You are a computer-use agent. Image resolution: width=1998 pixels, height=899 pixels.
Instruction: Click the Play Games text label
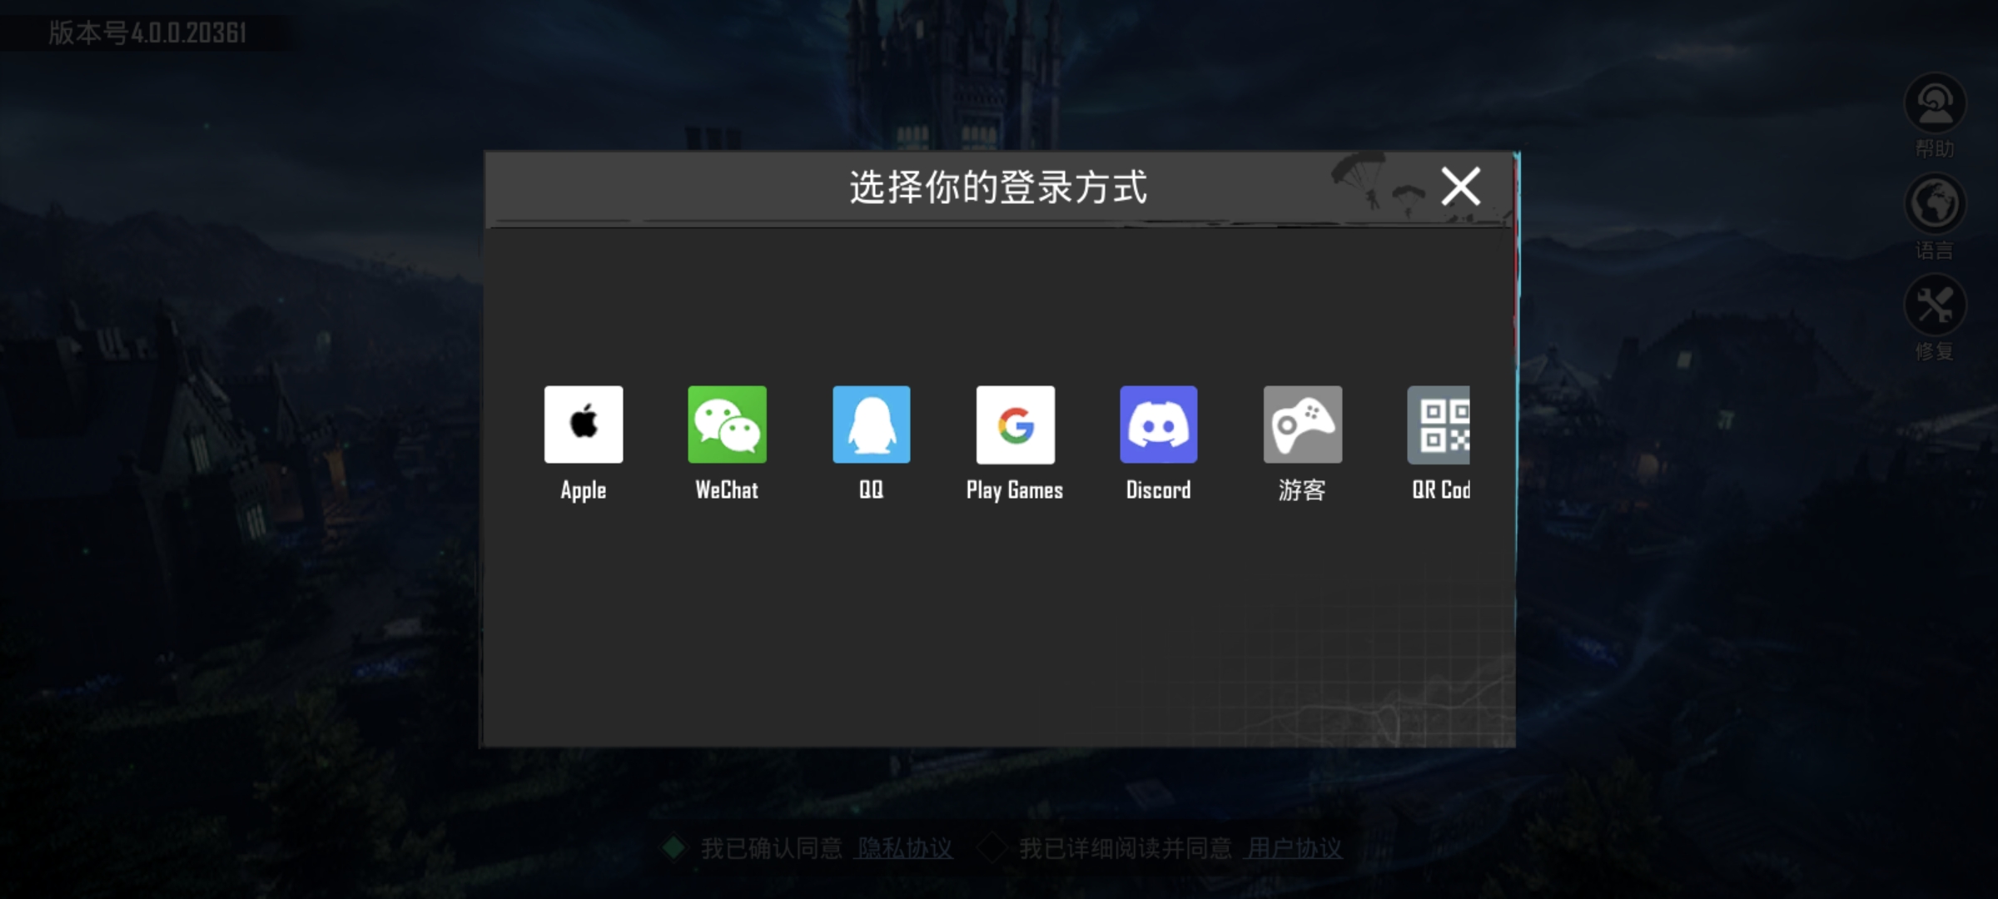[1015, 490]
